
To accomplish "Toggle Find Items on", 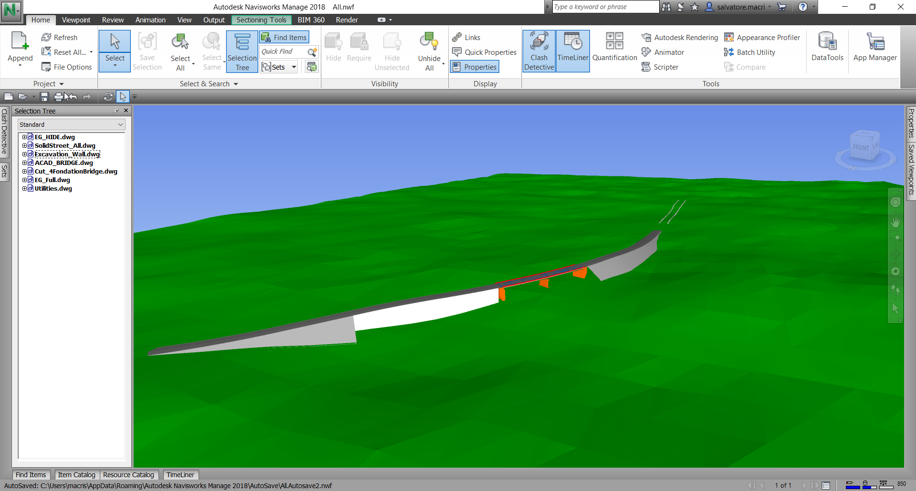I will pos(284,37).
